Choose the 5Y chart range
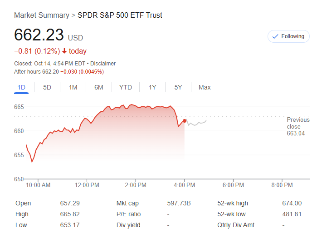The image size is (317, 234). [x=178, y=87]
